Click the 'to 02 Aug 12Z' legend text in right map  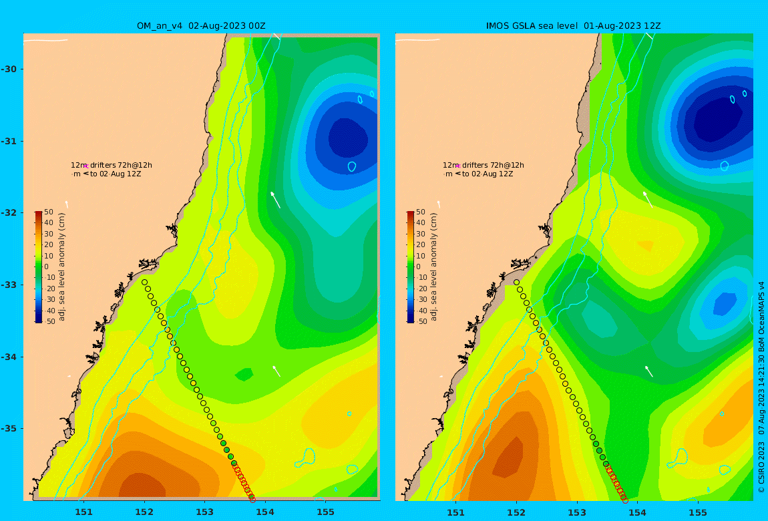click(x=488, y=174)
